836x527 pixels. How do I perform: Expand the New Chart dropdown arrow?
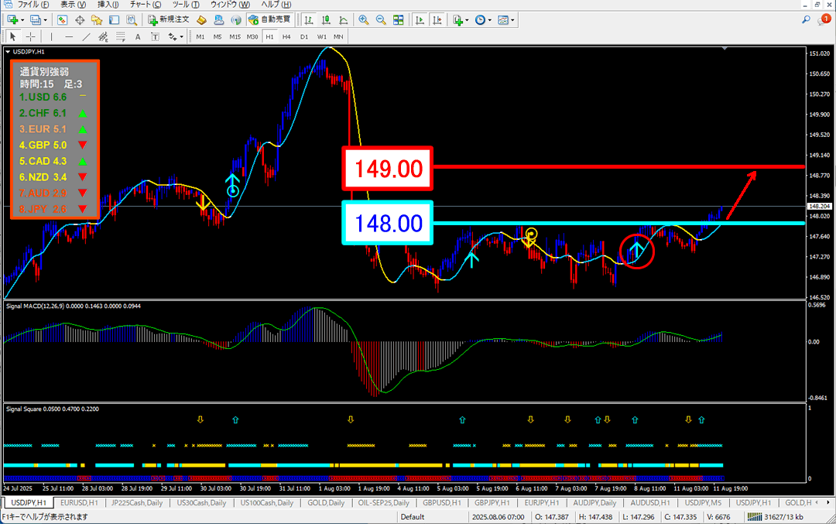[x=22, y=20]
